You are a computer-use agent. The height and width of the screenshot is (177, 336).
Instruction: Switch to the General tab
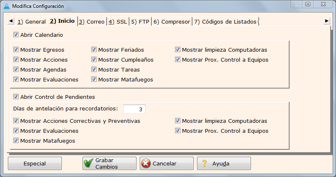31,22
